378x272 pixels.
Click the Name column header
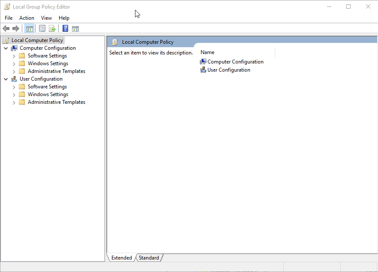click(x=237, y=52)
